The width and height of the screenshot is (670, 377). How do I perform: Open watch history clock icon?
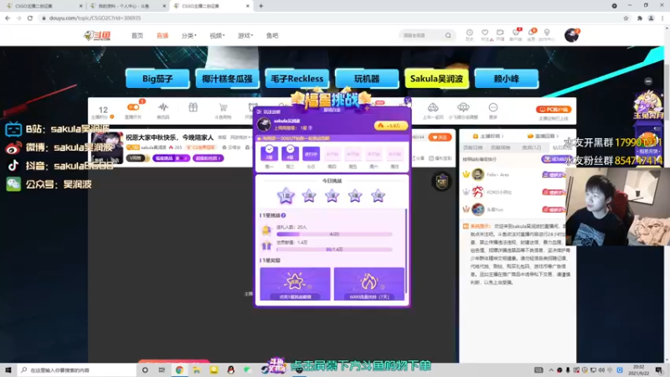point(469,33)
